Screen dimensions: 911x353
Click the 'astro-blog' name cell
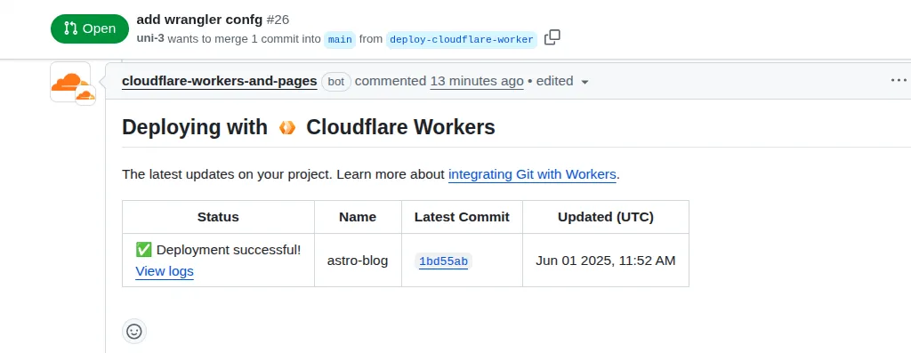tap(358, 261)
